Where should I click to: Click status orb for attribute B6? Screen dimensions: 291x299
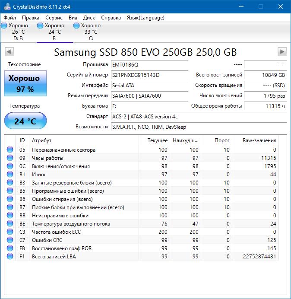tap(10, 199)
